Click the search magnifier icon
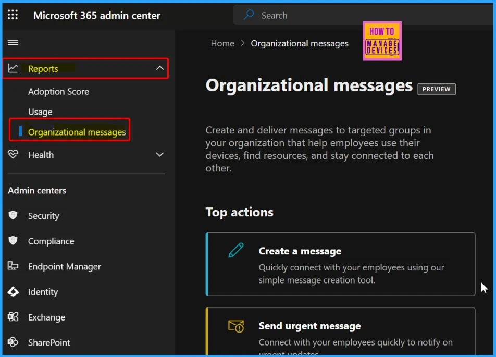496x357 pixels. point(249,15)
